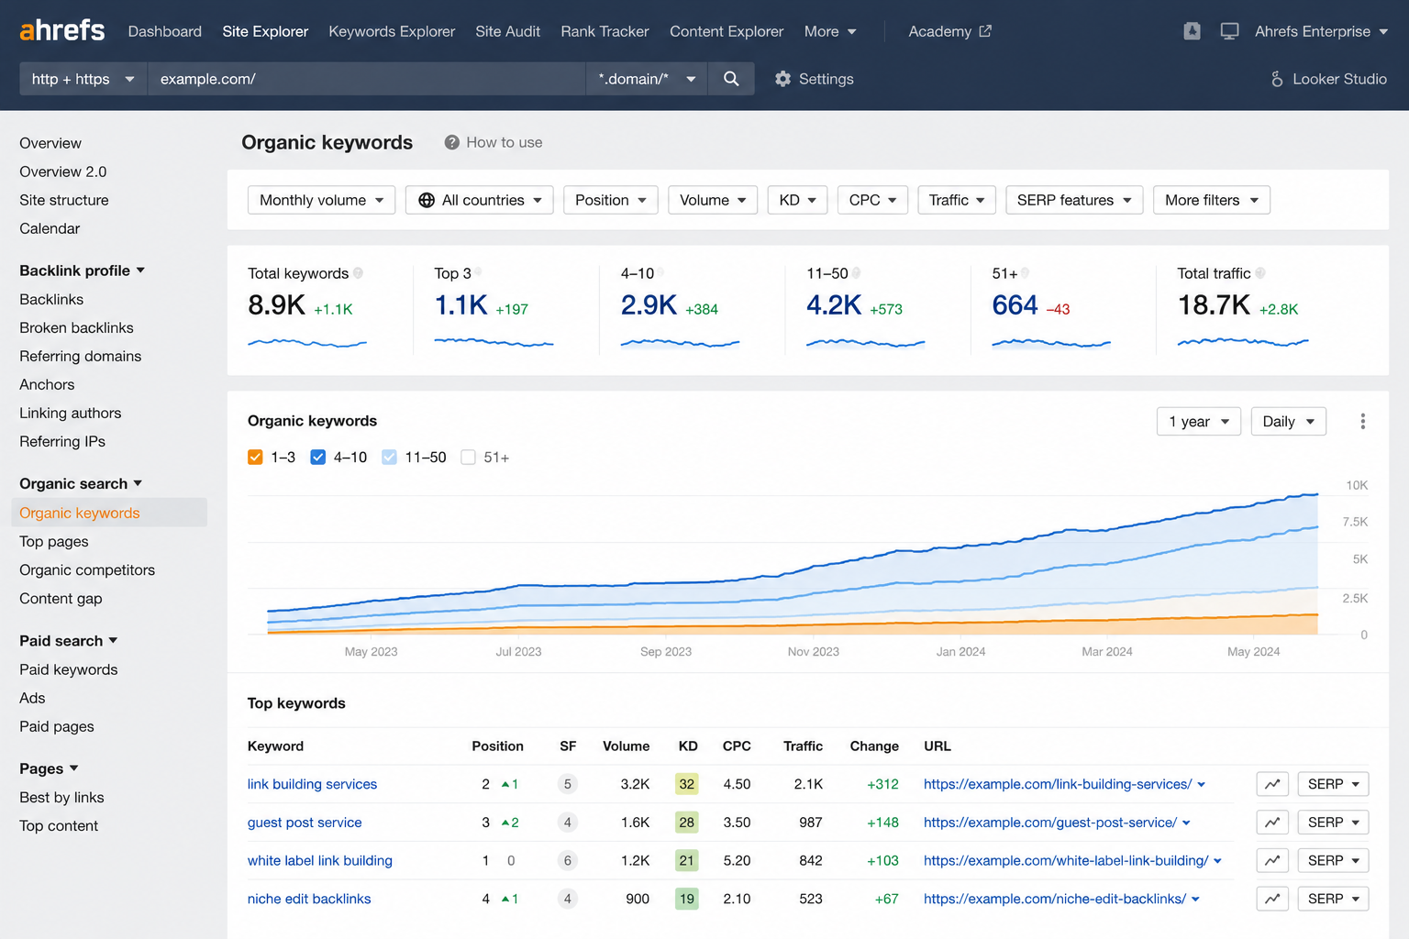Open the guest post service keyword link
This screenshot has height=939, width=1409.
[x=305, y=823]
